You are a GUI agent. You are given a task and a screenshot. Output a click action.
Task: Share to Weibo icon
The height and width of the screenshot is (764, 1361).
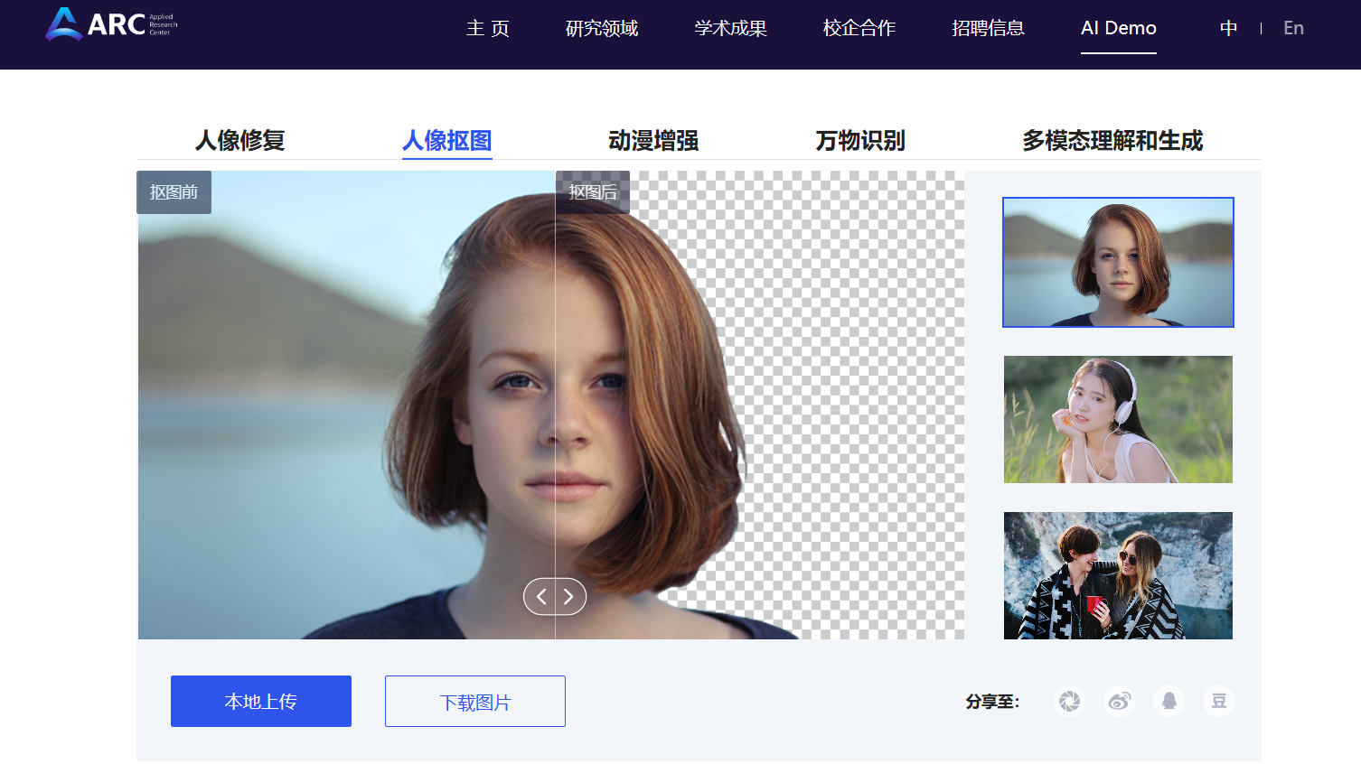point(1120,701)
